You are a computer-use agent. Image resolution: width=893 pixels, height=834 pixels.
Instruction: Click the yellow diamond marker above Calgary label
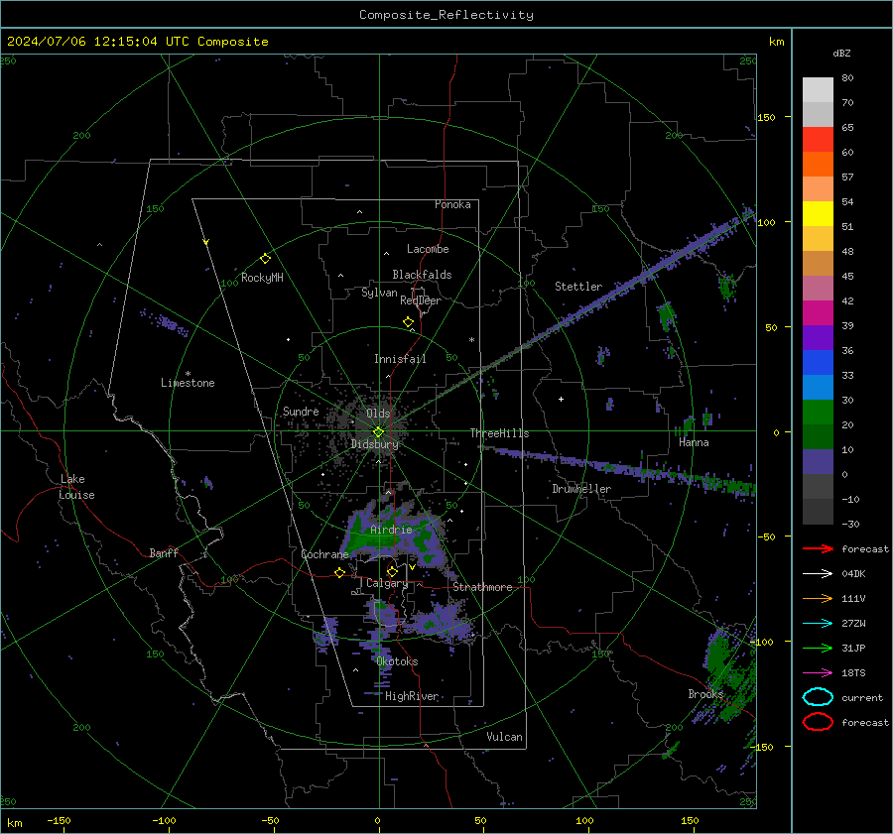[392, 571]
